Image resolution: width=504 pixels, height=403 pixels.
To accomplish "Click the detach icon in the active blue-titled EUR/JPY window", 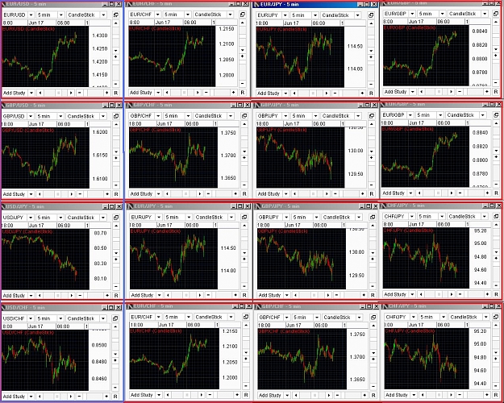I will coord(371,15).
